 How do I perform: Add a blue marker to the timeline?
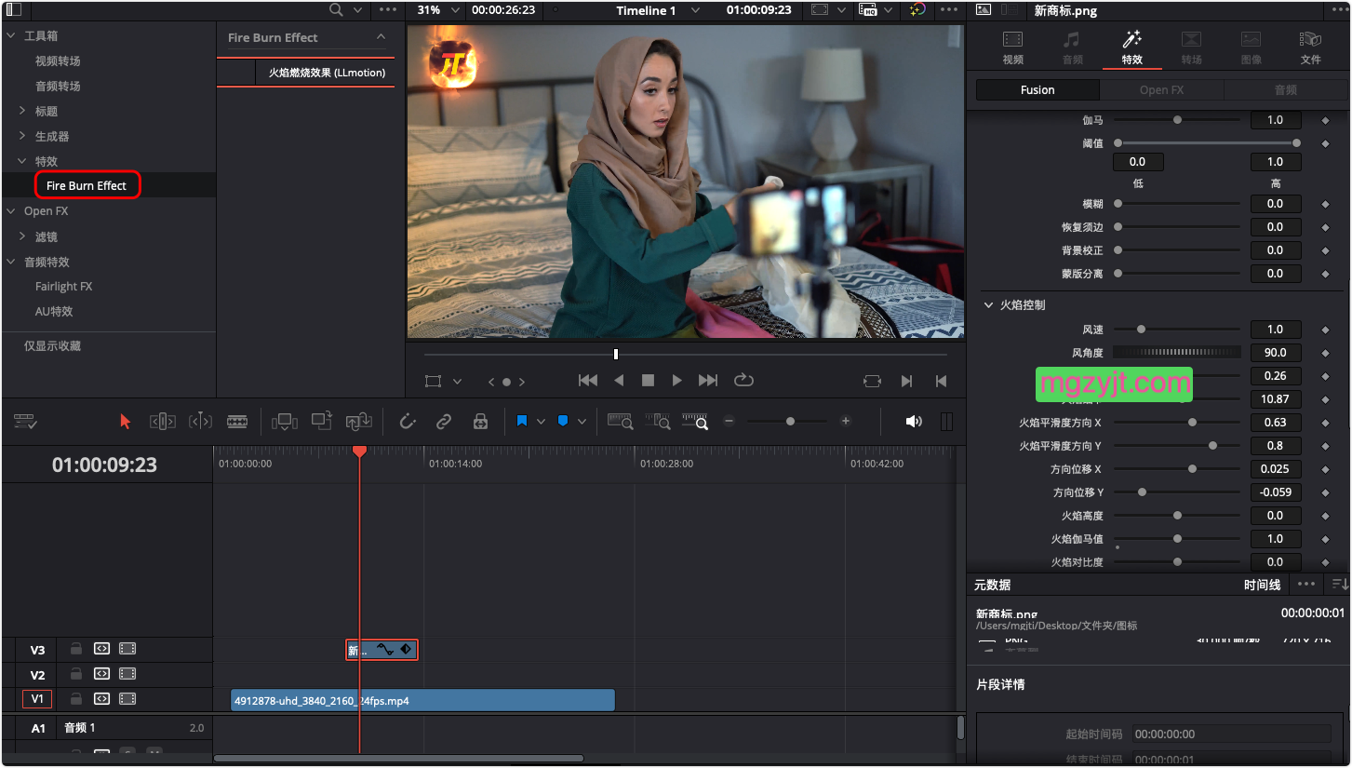[x=563, y=422]
